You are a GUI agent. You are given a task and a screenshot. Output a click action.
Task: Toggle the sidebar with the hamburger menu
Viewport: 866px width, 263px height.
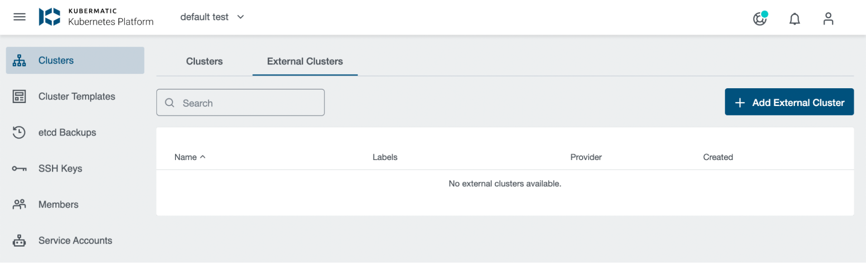19,17
